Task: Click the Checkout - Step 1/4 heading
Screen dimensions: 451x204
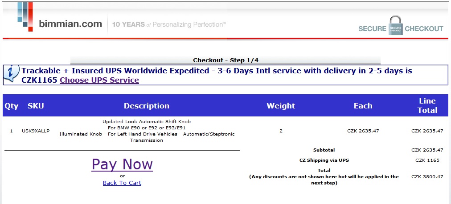Action: coord(225,60)
